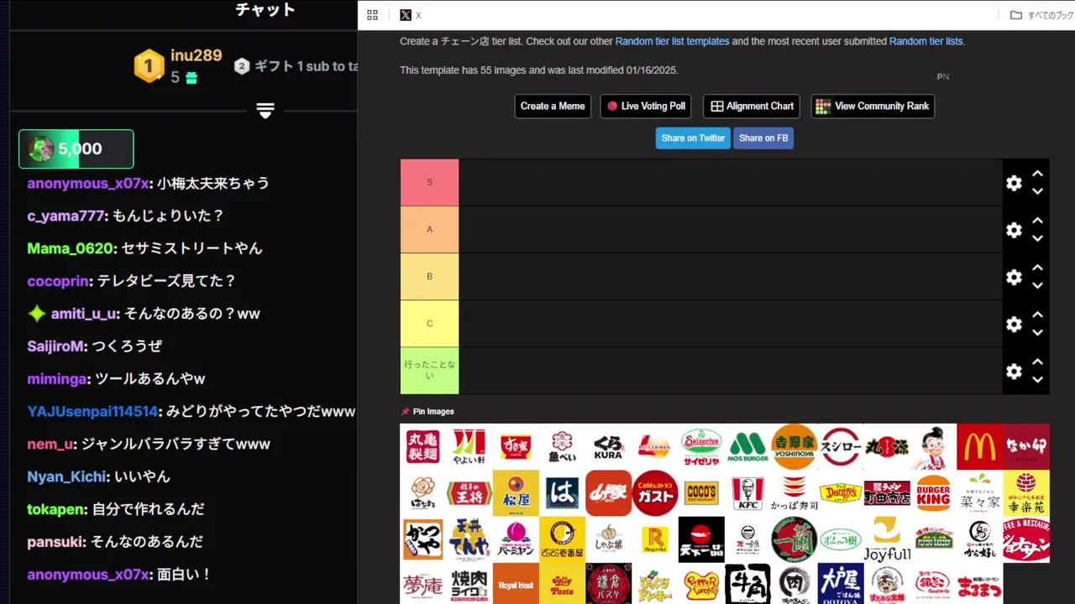The height and width of the screenshot is (604, 1075).
Task: Toggle the Pin Images option
Action: (x=427, y=411)
